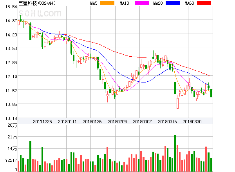Click the 10.85 price axis label
This screenshot has width=235, height=172.
(11, 104)
